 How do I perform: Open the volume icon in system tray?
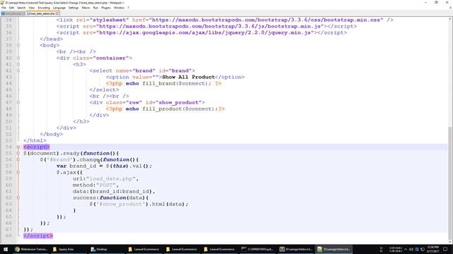[411, 249]
